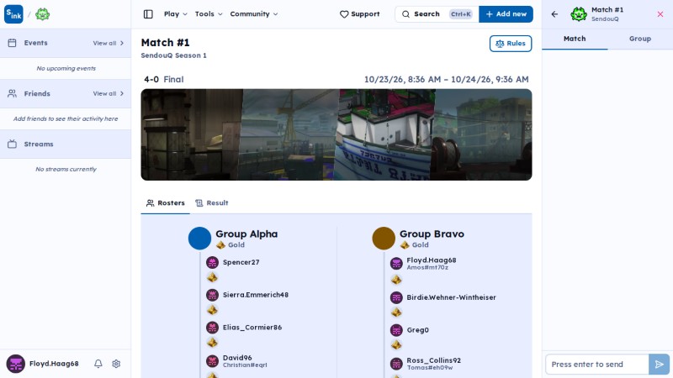Open Ross_Collins92 player name

pos(433,360)
